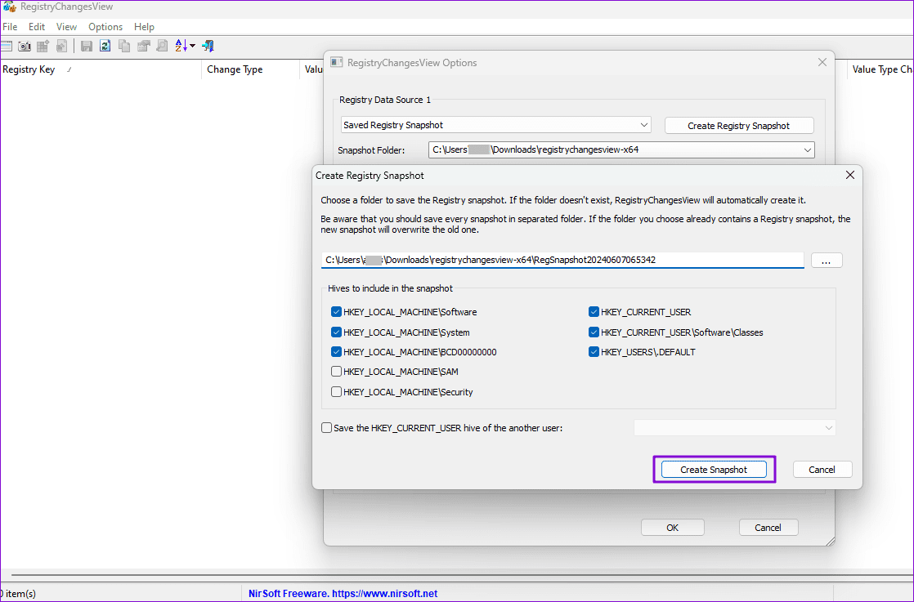Open the another user selection dropdown
This screenshot has height=602, width=914.
tap(734, 428)
